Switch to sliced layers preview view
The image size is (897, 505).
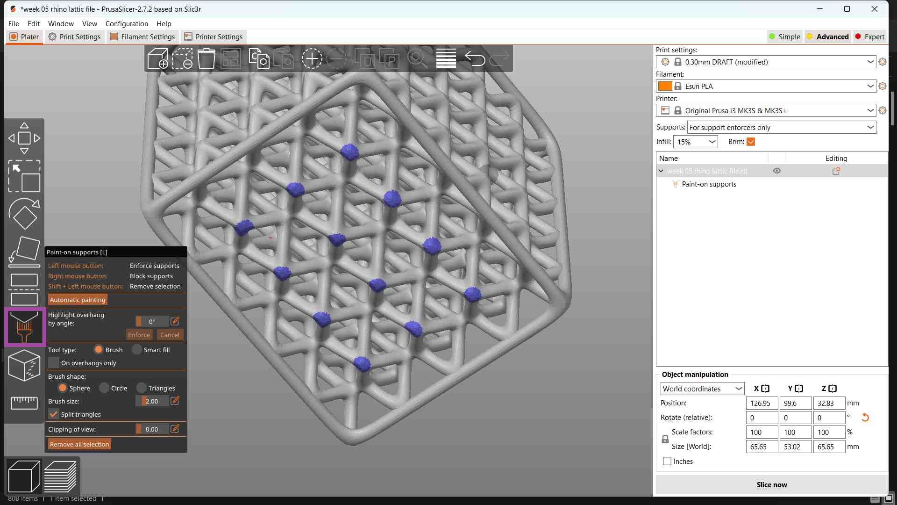[x=60, y=476]
